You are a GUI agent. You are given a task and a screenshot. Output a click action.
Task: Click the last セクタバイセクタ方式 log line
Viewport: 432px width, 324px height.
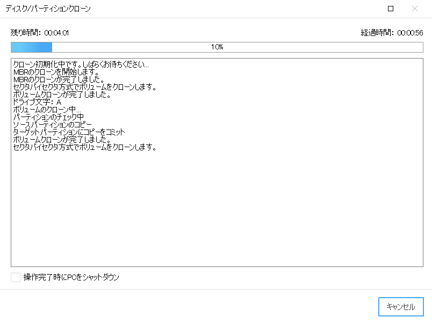[84, 147]
